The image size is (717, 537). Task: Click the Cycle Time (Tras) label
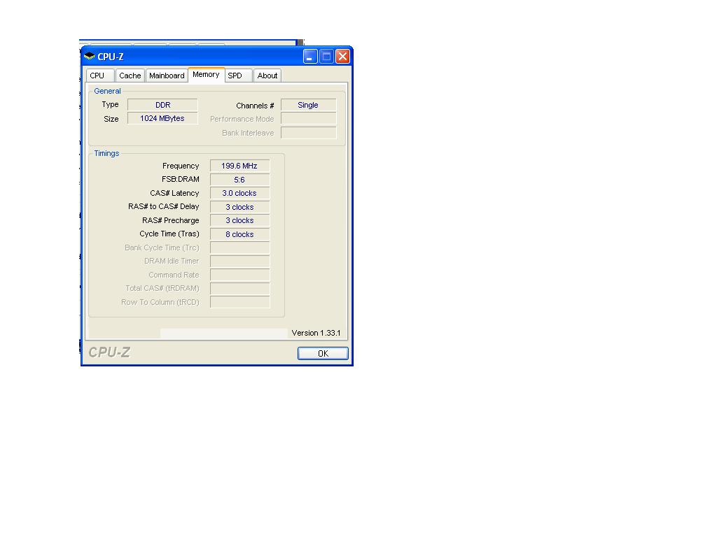point(169,234)
